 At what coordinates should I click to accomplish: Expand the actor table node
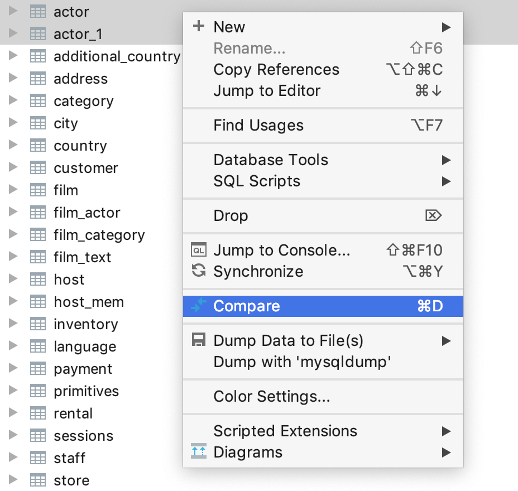coord(13,11)
